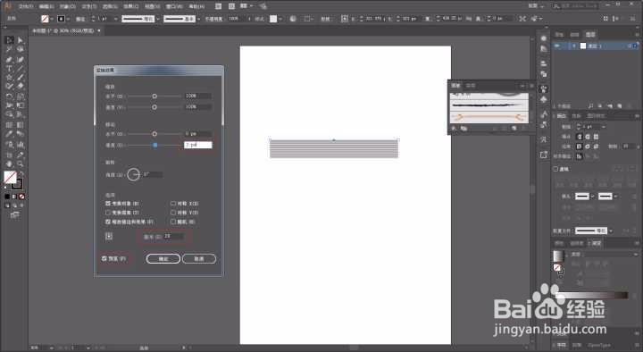Click the fill and stroke swatch in toolbox
This screenshot has height=352, width=643.
13,180
